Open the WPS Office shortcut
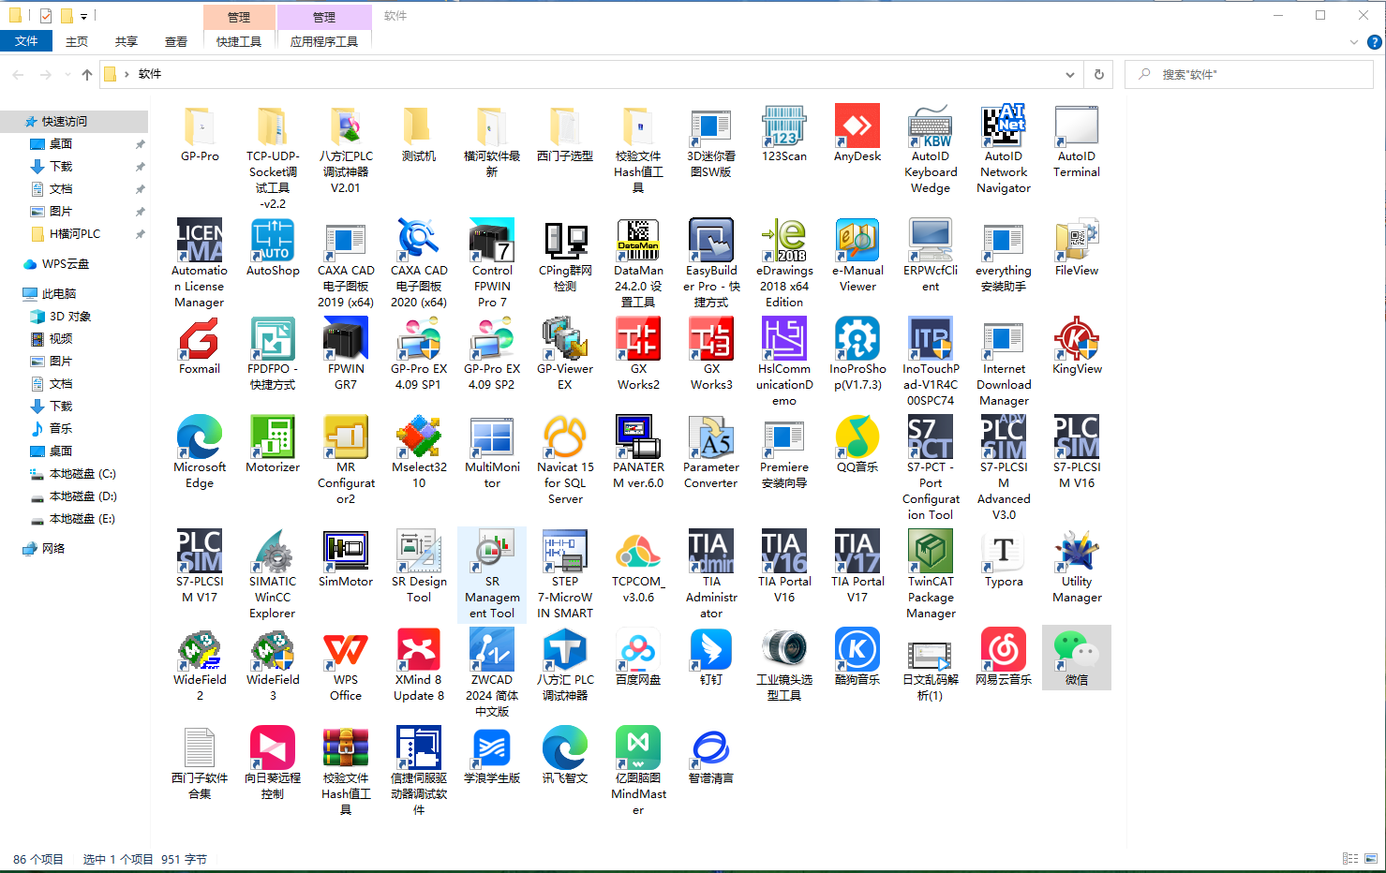 click(x=345, y=650)
